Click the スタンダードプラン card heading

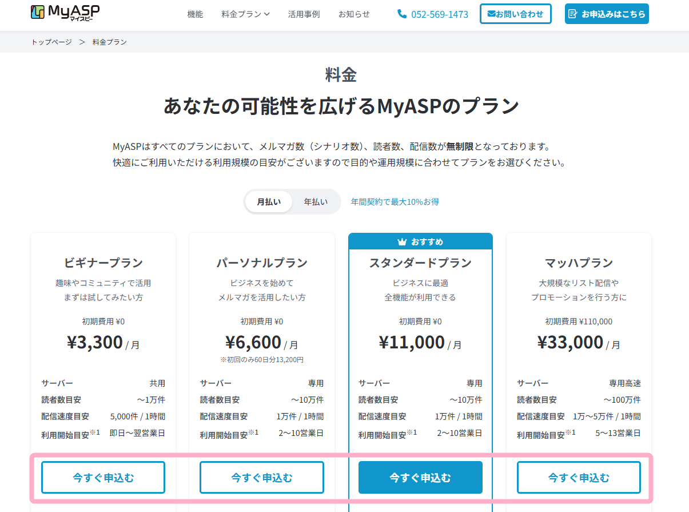(420, 263)
